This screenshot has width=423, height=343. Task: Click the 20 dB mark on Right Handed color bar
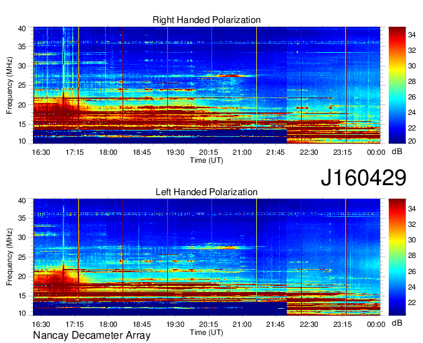(x=412, y=141)
